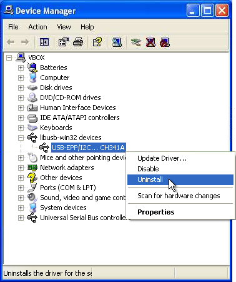Expand the Disk drives node

pyautogui.click(x=21, y=88)
